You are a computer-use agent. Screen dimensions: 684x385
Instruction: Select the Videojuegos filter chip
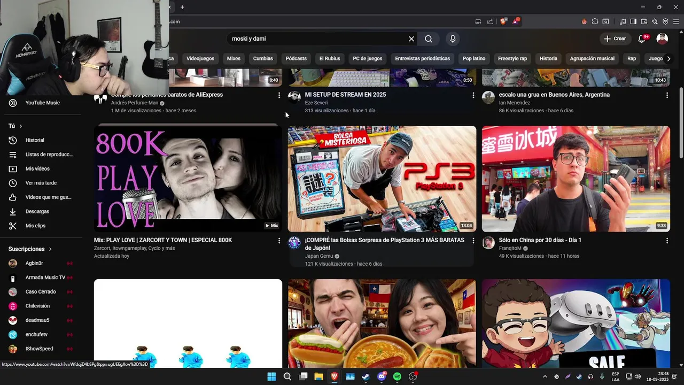(200, 58)
